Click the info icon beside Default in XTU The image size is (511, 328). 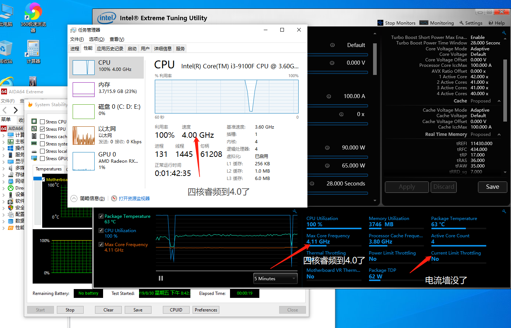pyautogui.click(x=332, y=45)
